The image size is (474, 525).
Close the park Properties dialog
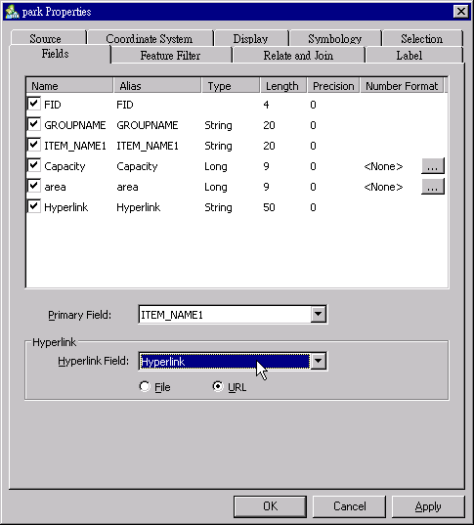coord(461,12)
